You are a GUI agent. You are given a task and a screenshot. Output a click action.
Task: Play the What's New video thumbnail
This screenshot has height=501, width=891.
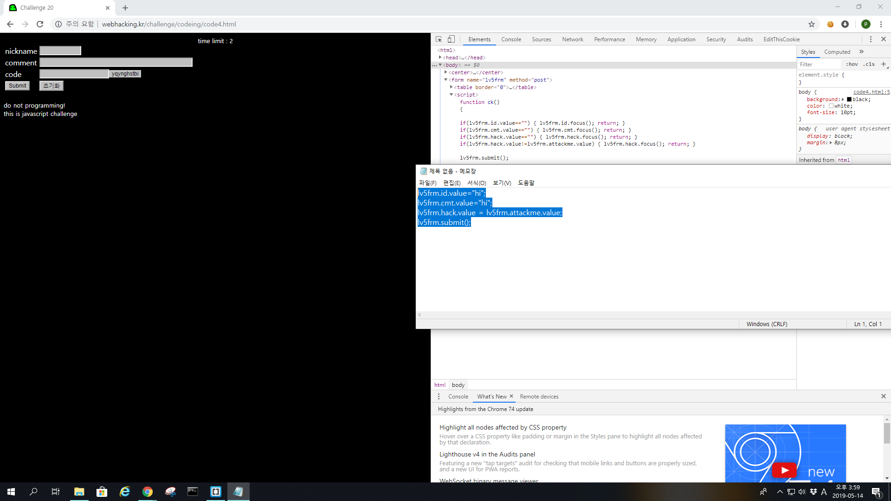[785, 470]
